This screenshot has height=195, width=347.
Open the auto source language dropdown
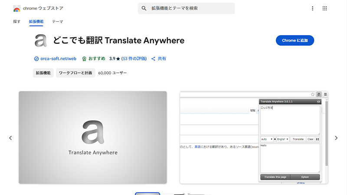(267, 139)
